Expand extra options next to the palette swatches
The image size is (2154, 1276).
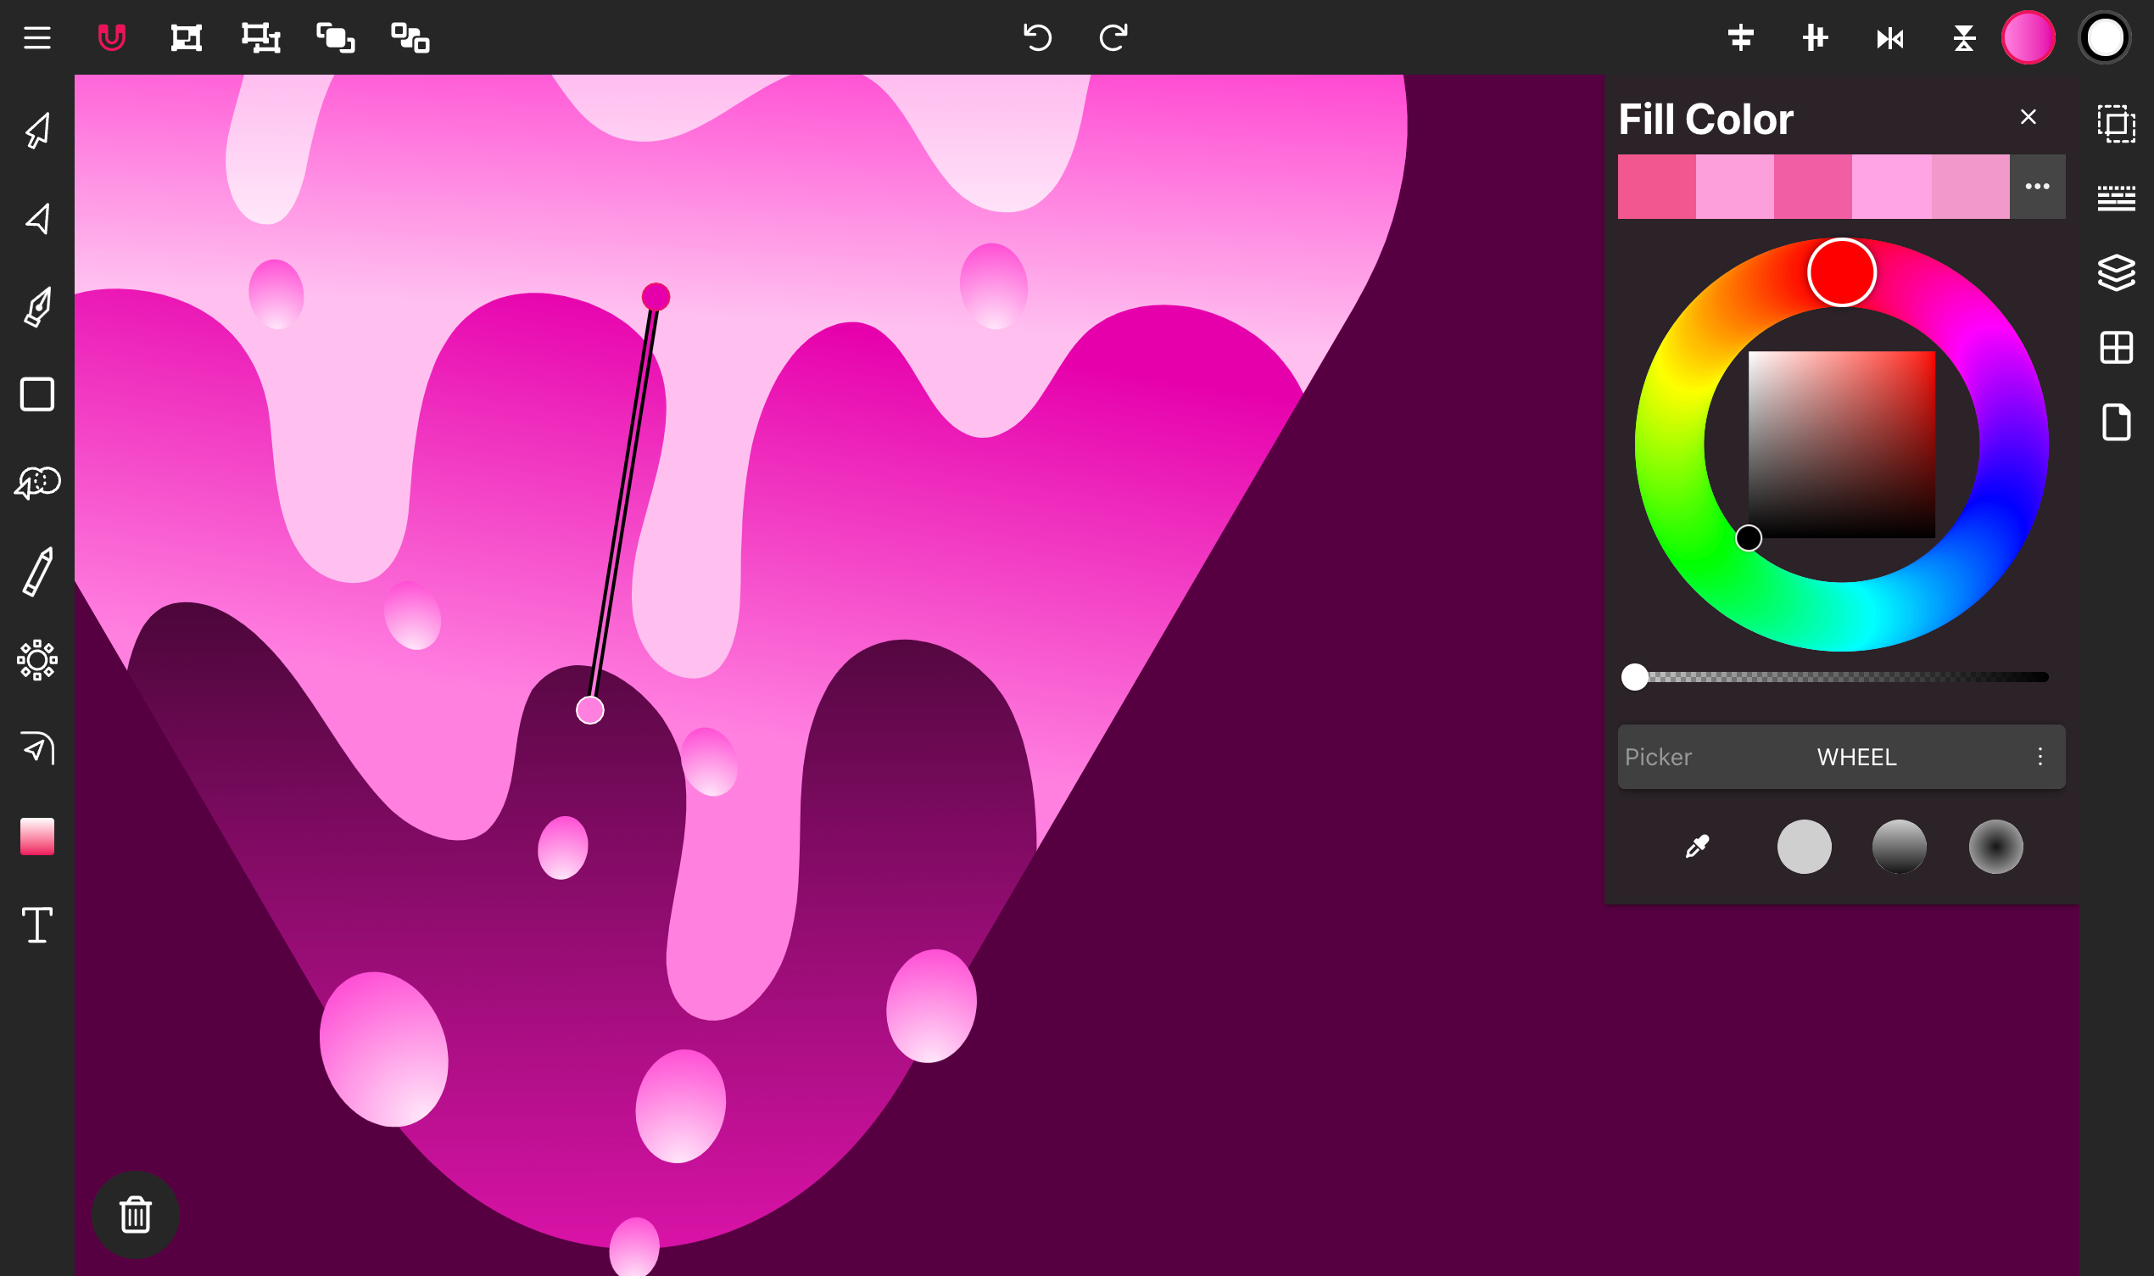point(2036,186)
